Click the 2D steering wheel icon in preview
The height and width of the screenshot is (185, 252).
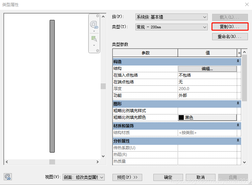(94, 25)
